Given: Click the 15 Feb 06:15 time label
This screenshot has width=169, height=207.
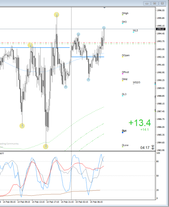Looking at the screenshot, I should click(x=96, y=202).
